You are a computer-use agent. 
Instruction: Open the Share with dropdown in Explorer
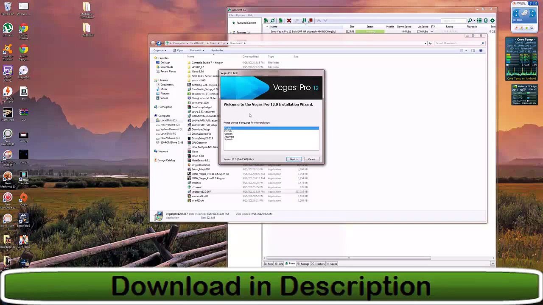click(x=196, y=50)
